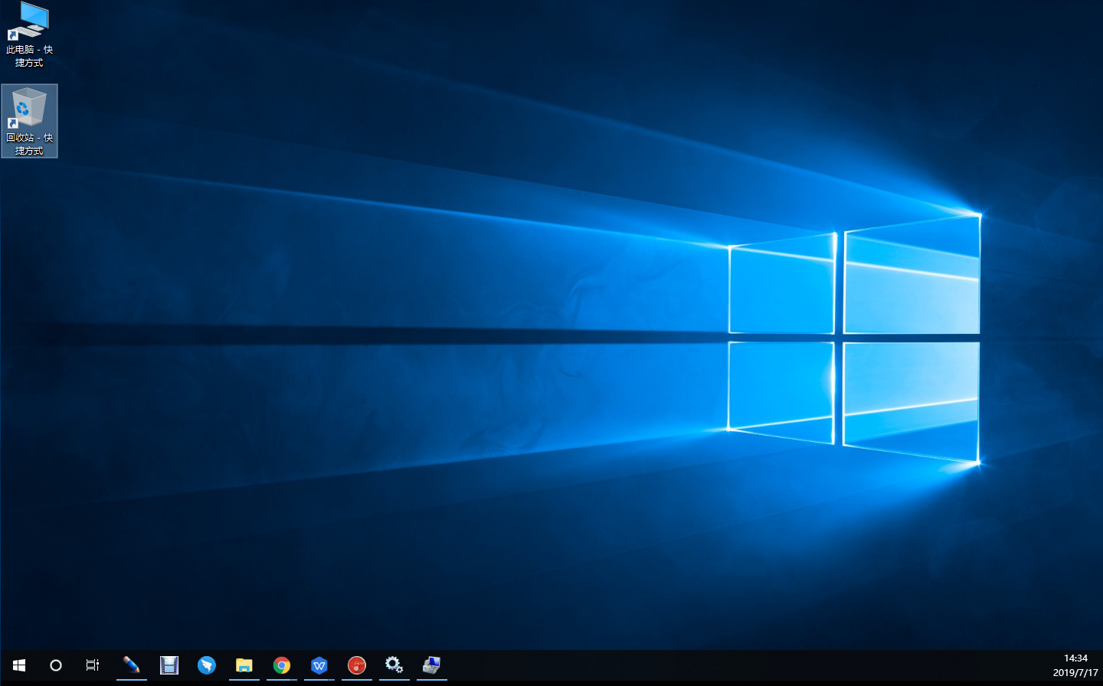Open the Windows Start menu

[x=19, y=665]
